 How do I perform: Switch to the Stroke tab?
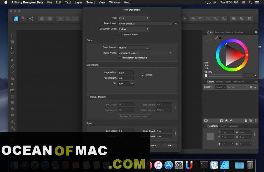tap(229, 32)
